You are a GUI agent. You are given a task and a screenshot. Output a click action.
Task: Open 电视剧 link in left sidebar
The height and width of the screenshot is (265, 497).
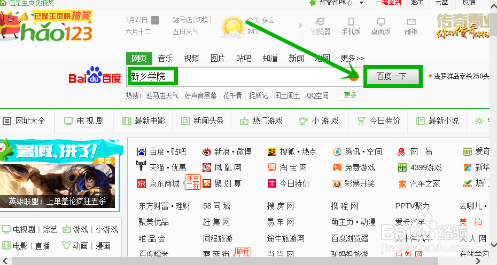[x=24, y=229]
